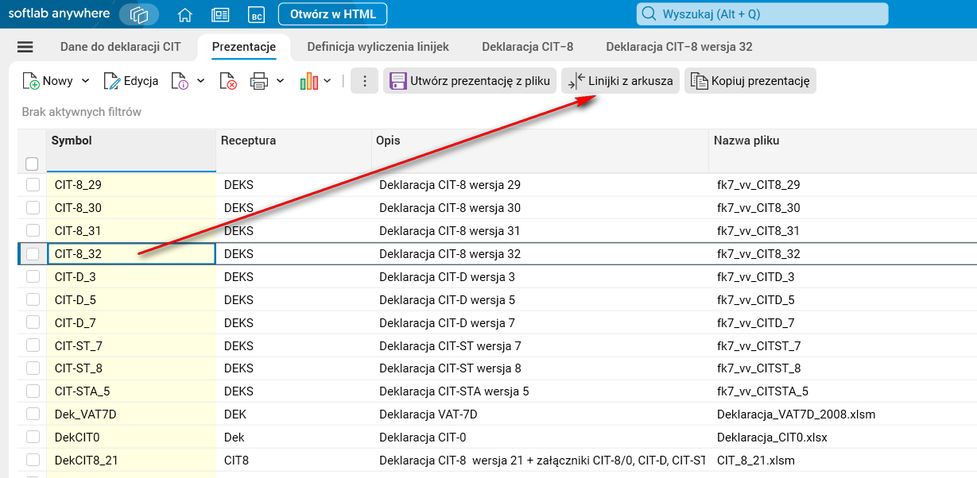This screenshot has width=977, height=478.
Task: Click the softlab anywhere cube logo icon
Action: click(x=139, y=14)
